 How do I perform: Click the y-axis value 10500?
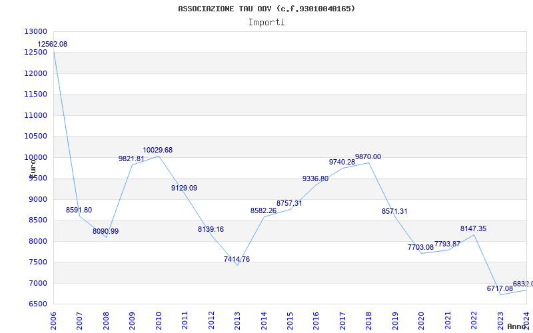click(x=35, y=137)
